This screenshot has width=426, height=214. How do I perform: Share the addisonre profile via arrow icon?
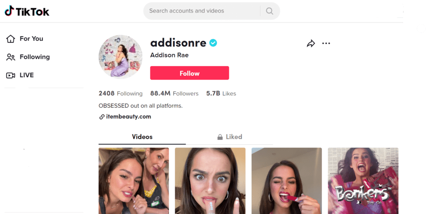311,43
